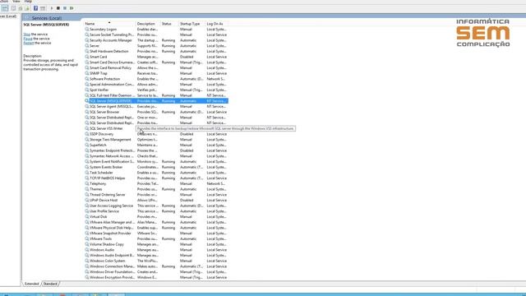Click the gear icon beside Security Accounts Manager
The width and height of the screenshot is (526, 296).
(x=87, y=40)
